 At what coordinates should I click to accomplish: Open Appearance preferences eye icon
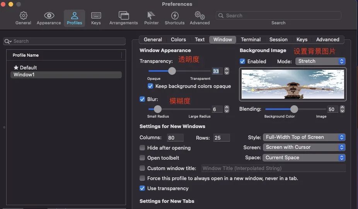(x=49, y=15)
